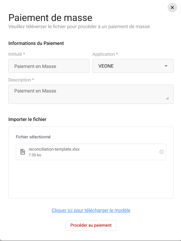The height and width of the screenshot is (241, 181).
Task: Click the Intitulé field label
Action: point(16,54)
